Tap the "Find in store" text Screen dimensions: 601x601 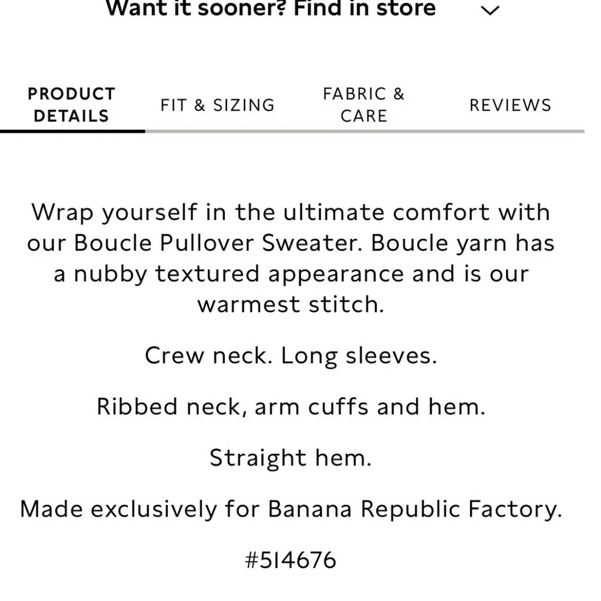click(364, 8)
